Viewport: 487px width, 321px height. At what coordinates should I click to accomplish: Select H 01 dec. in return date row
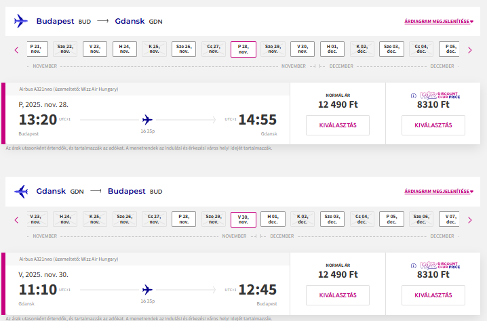coord(273,219)
